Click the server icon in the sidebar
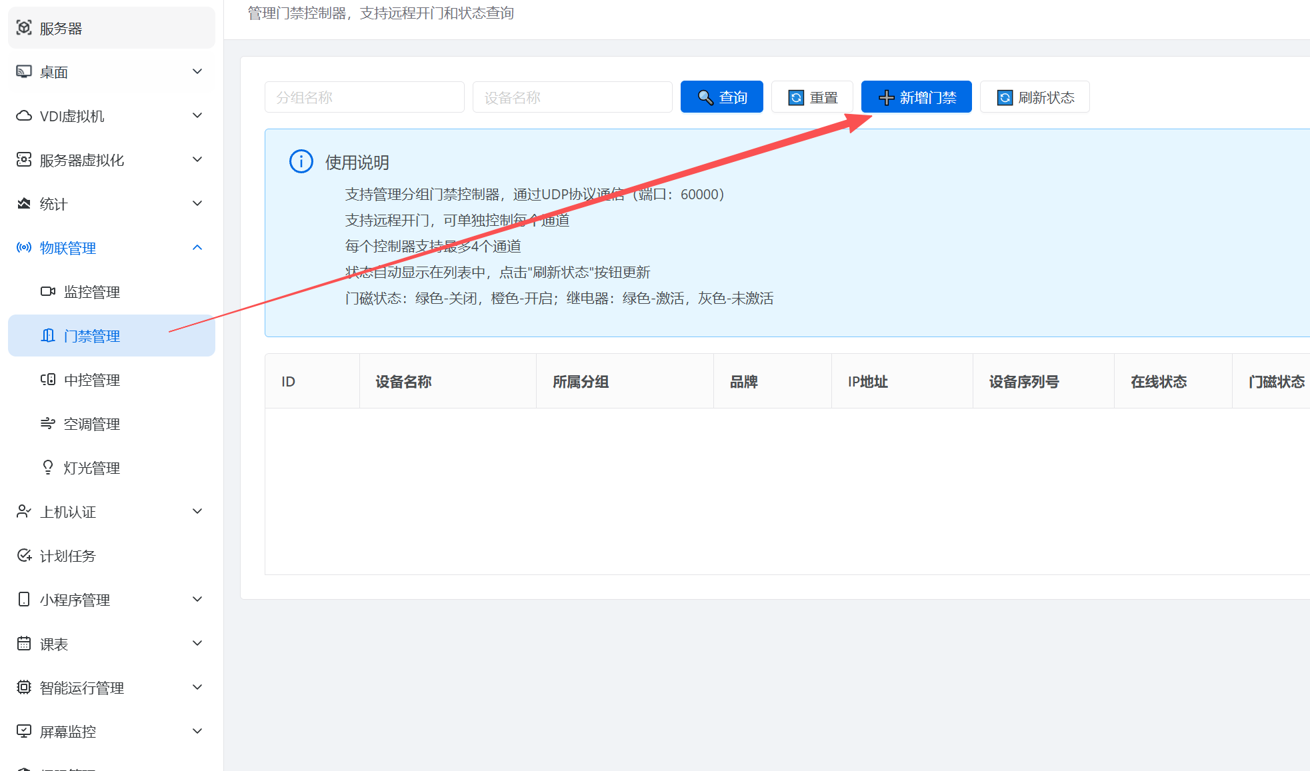 coord(24,28)
